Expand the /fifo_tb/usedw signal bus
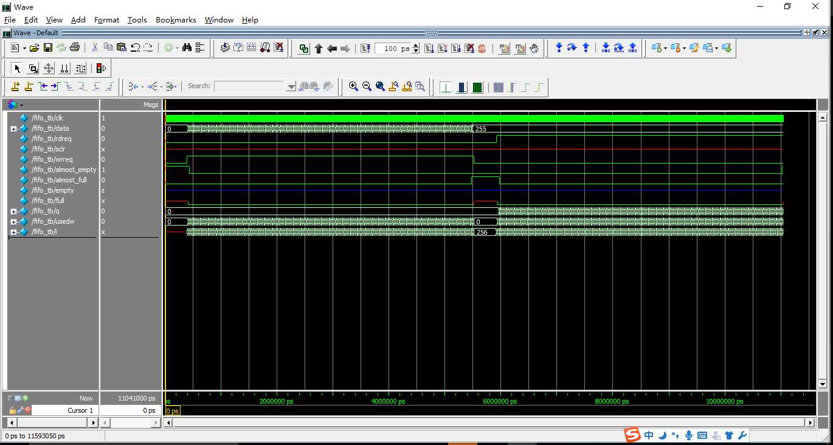The image size is (833, 445). tap(13, 222)
